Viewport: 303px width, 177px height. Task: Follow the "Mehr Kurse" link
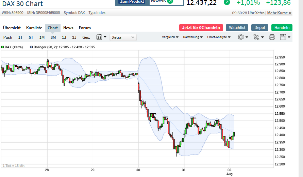click(x=280, y=13)
